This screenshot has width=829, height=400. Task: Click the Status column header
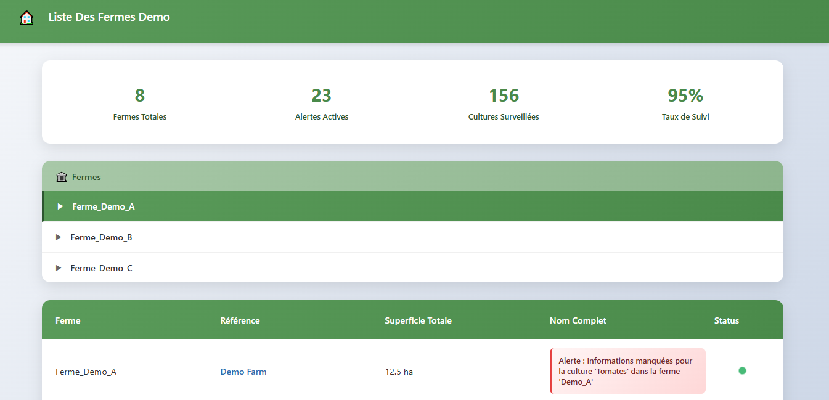click(727, 320)
